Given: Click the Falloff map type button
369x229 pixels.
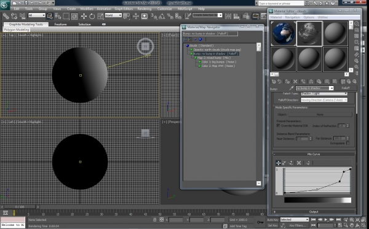Looking at the screenshot, I should tap(346, 88).
